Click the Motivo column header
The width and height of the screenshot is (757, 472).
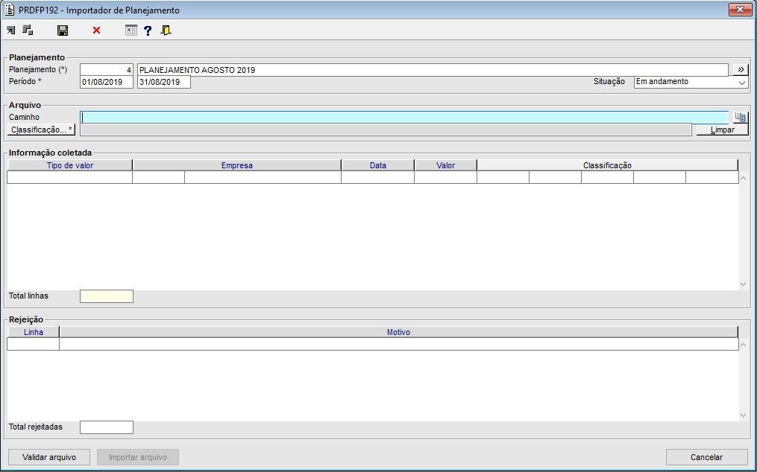tap(398, 332)
